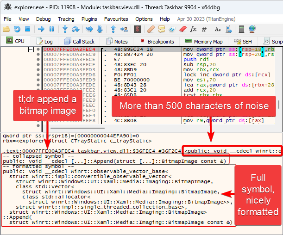Toggle breakpoint bullet at 00007FFE00A3FECE
283x235 pixels.
click(38, 59)
